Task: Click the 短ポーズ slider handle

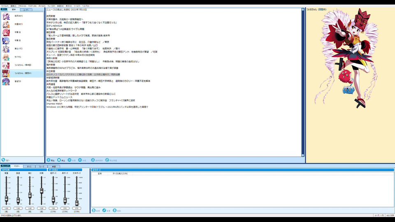Action: click(x=53, y=200)
